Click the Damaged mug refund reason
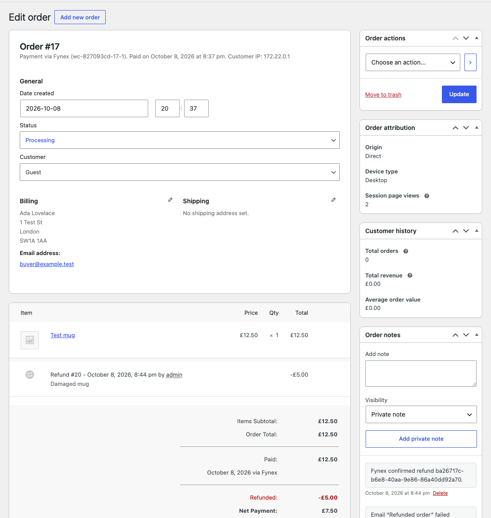Screen dimensions: 491x518 point(70,384)
